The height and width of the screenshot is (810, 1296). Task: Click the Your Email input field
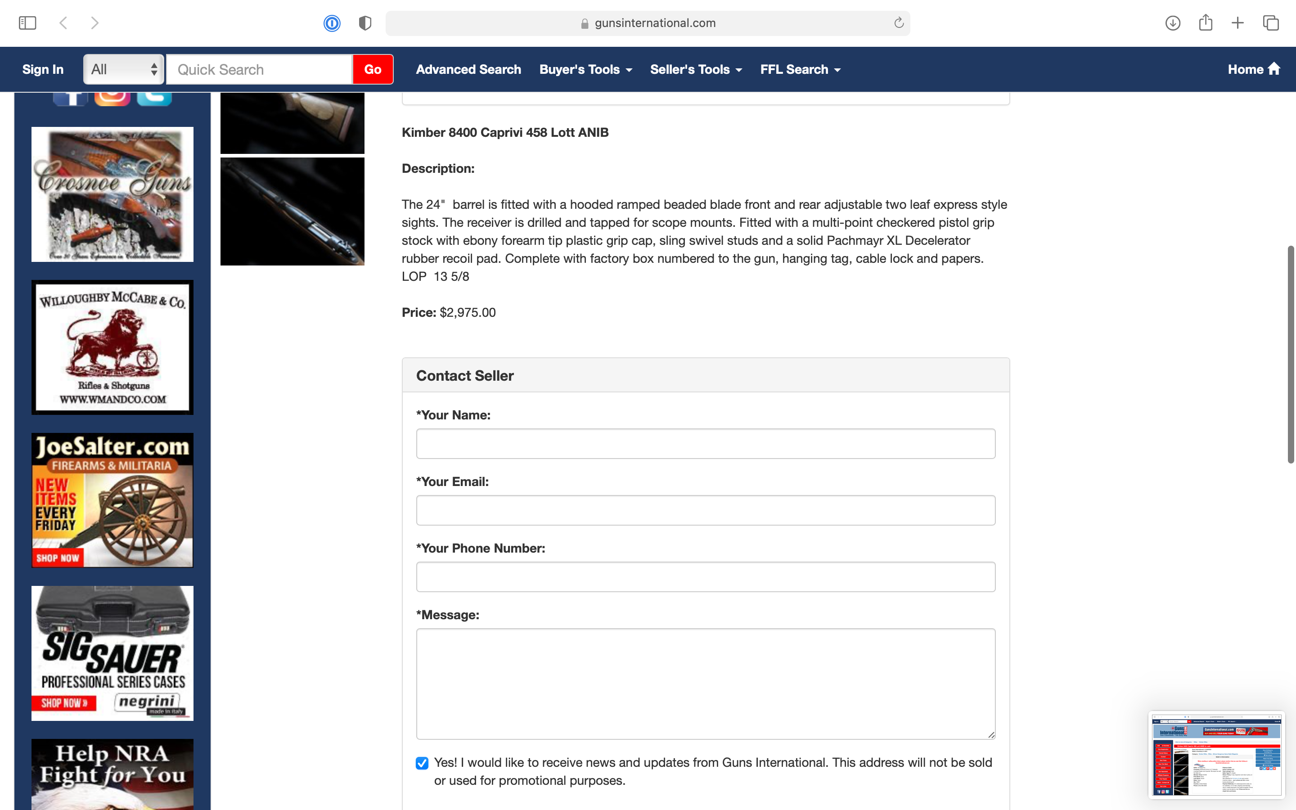(x=705, y=510)
